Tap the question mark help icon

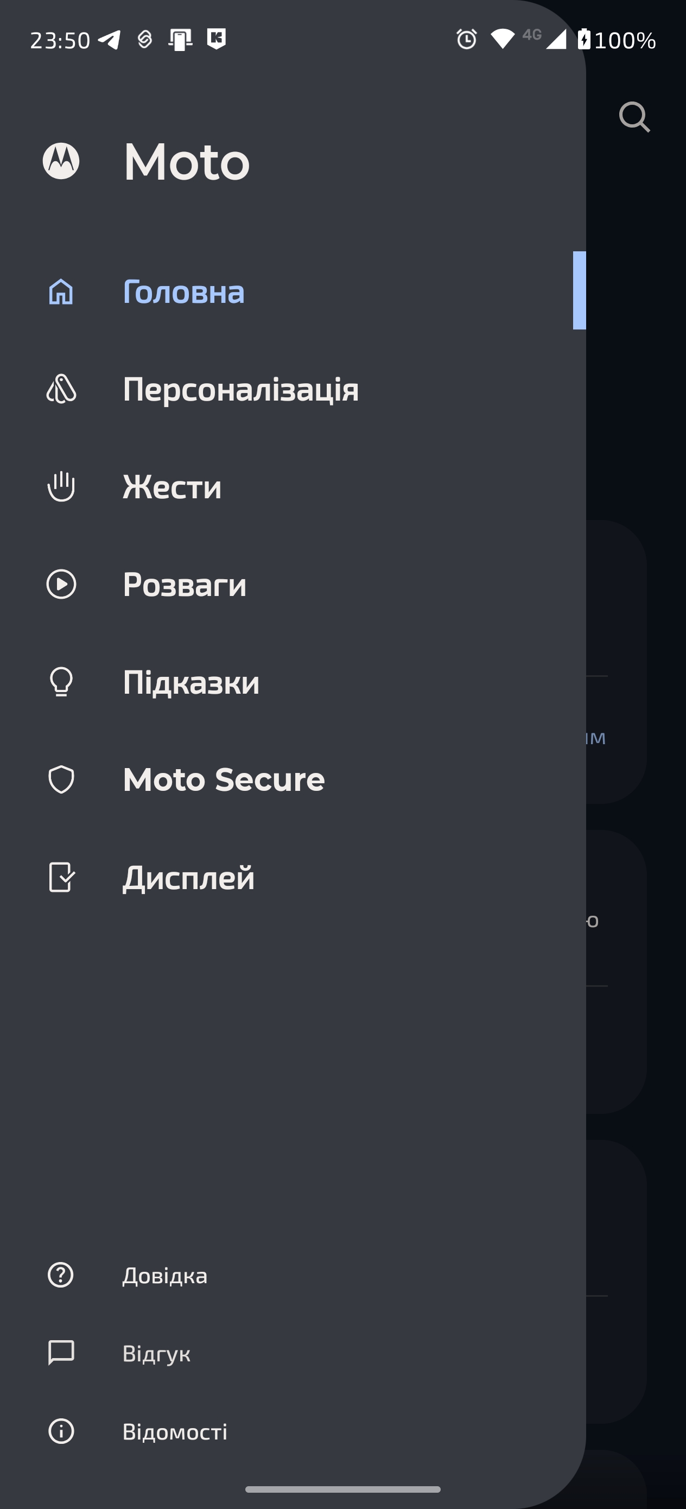[61, 1275]
